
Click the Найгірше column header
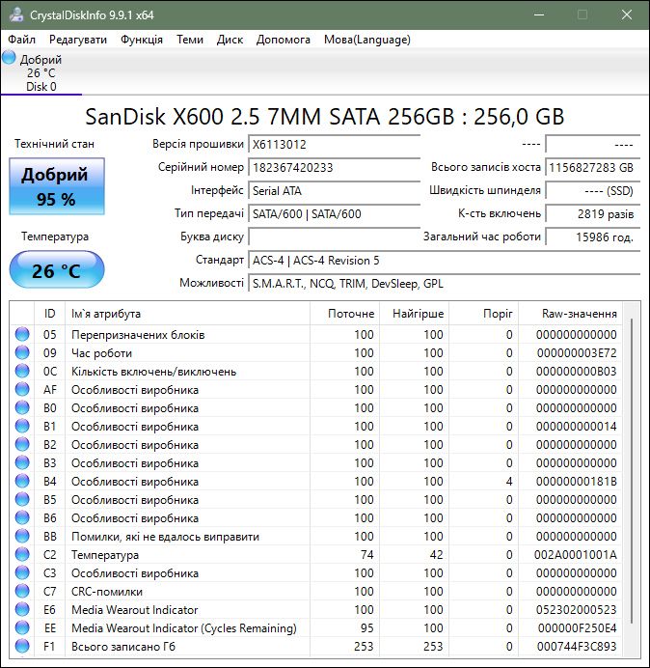point(414,314)
